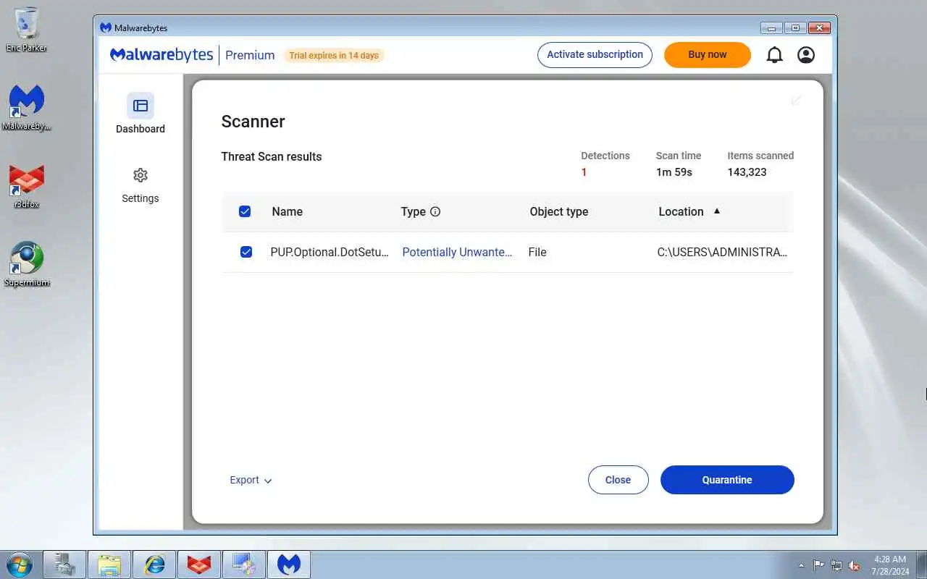Screen dimensions: 927x579
Task: Select the r3dfox desktop shortcut
Action: coord(27,186)
